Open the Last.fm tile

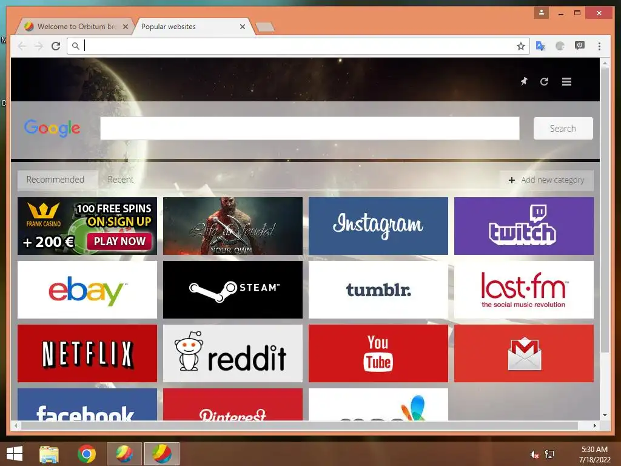523,289
